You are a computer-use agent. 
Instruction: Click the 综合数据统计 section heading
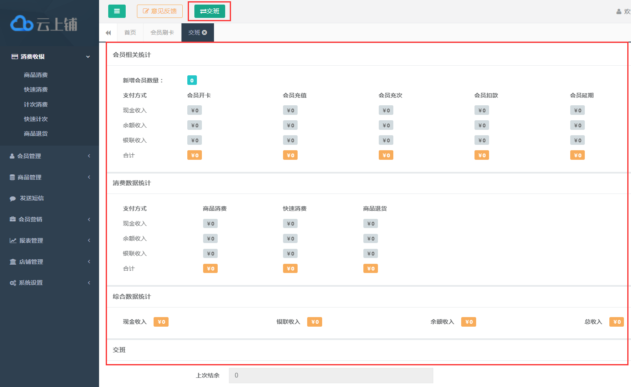tap(132, 297)
